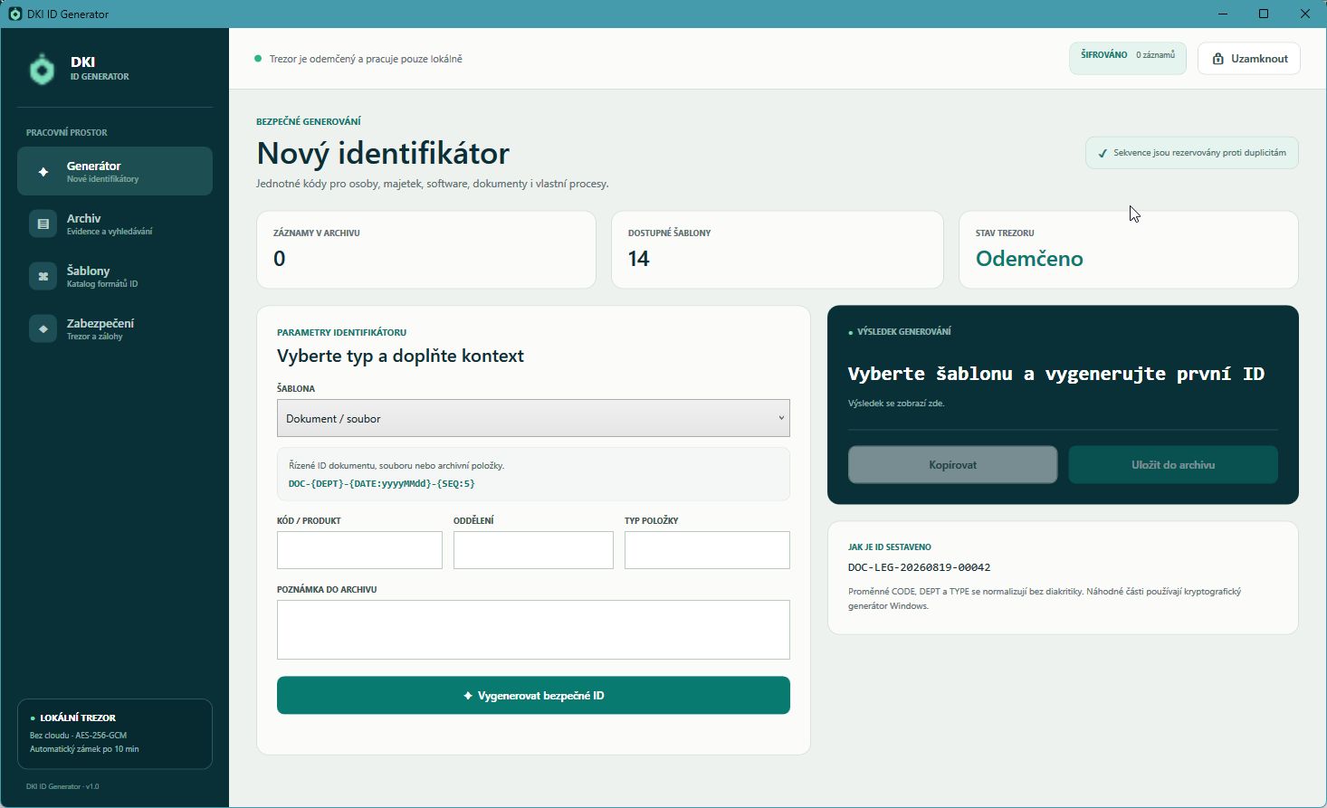1327x808 pixels.
Task: Click the Šifrováno 0 záznamů badge
Action: pos(1128,58)
